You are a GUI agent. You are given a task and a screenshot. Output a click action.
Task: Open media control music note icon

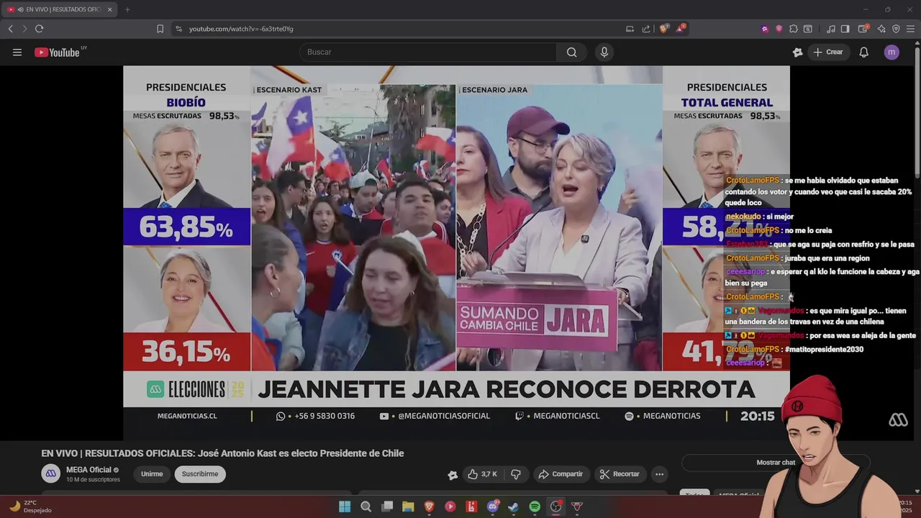[830, 29]
